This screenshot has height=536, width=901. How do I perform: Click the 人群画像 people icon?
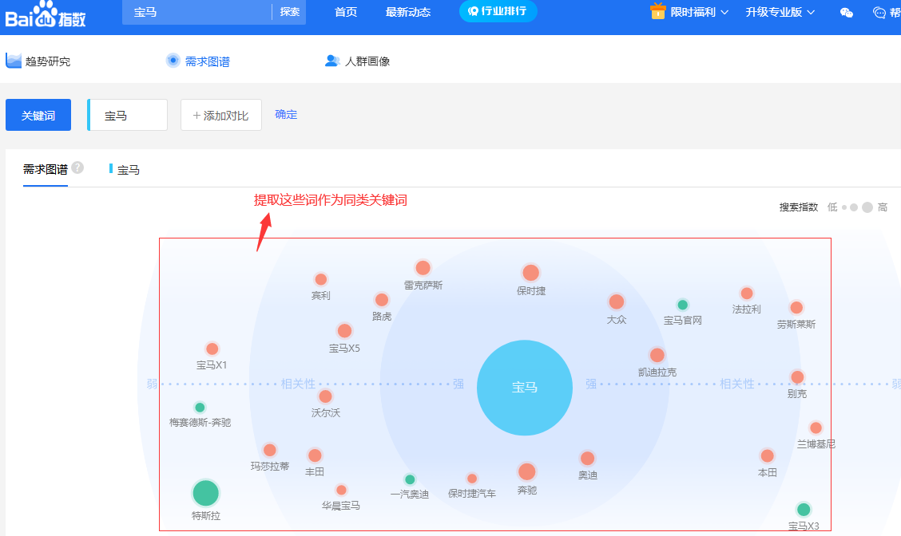point(332,61)
